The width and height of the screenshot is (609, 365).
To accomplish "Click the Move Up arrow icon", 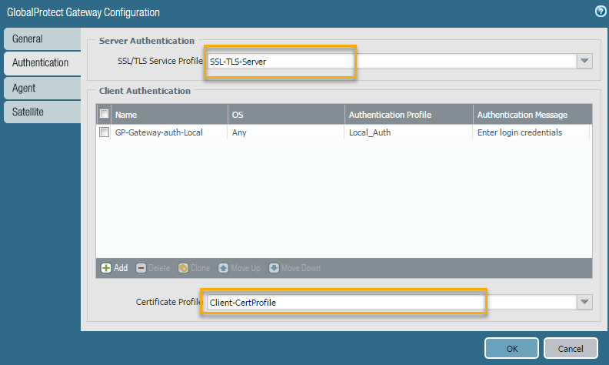I will pyautogui.click(x=223, y=268).
